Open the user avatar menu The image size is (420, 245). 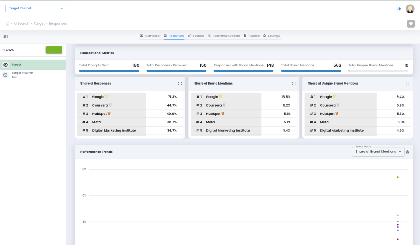coord(410,9)
